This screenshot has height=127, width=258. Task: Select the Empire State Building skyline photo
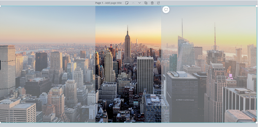click(x=128, y=64)
